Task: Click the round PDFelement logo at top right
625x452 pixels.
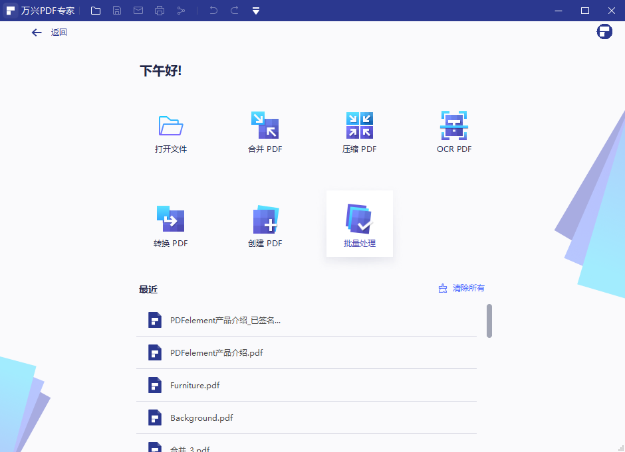Action: coord(604,32)
